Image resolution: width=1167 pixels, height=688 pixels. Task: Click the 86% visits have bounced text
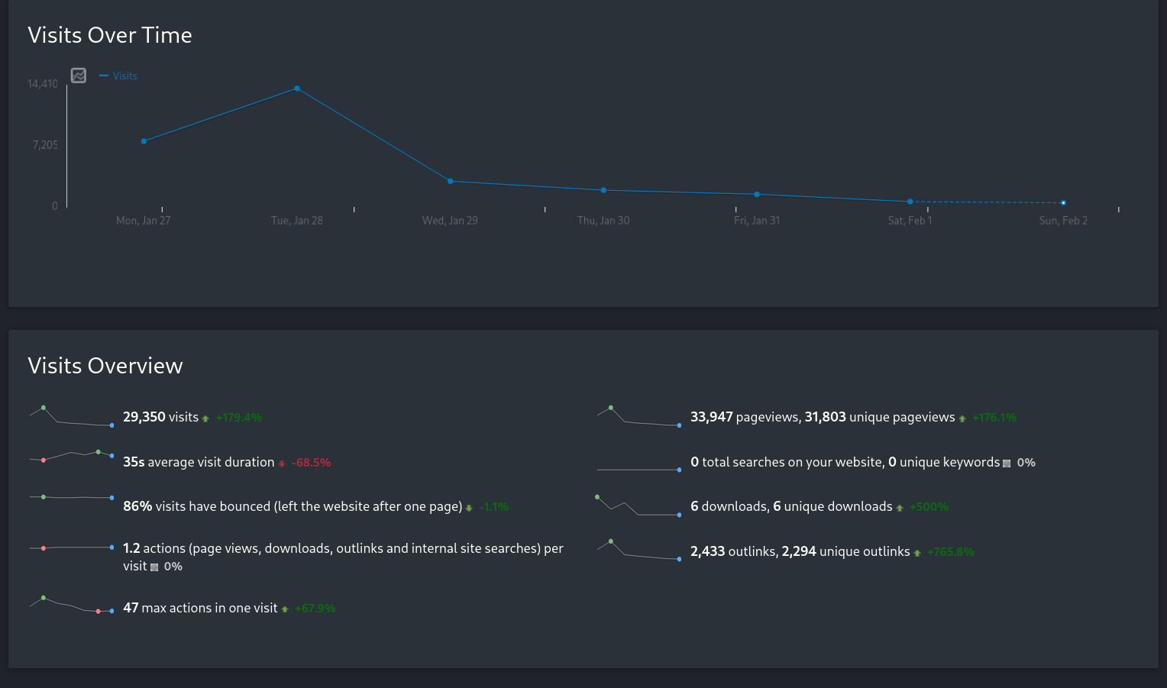[293, 506]
